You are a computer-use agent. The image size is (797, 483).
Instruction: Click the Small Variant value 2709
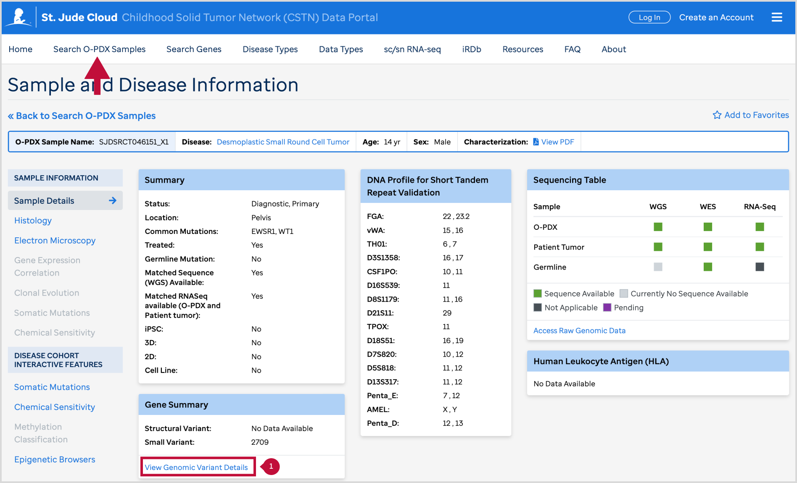[x=260, y=442]
